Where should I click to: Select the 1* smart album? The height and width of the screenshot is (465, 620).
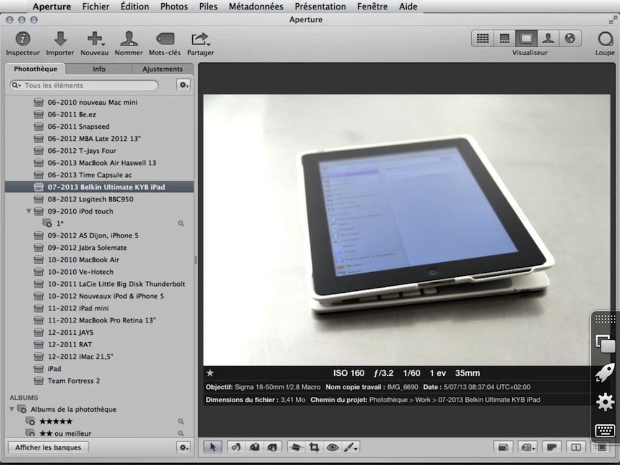tap(99, 223)
